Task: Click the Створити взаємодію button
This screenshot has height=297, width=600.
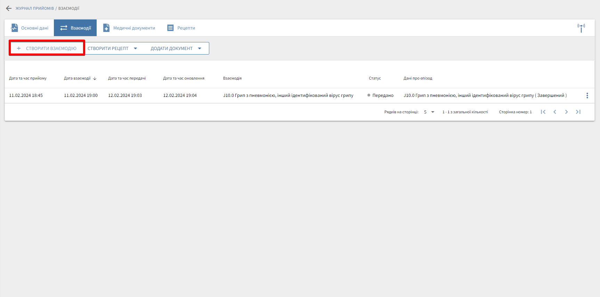Action: [x=47, y=48]
